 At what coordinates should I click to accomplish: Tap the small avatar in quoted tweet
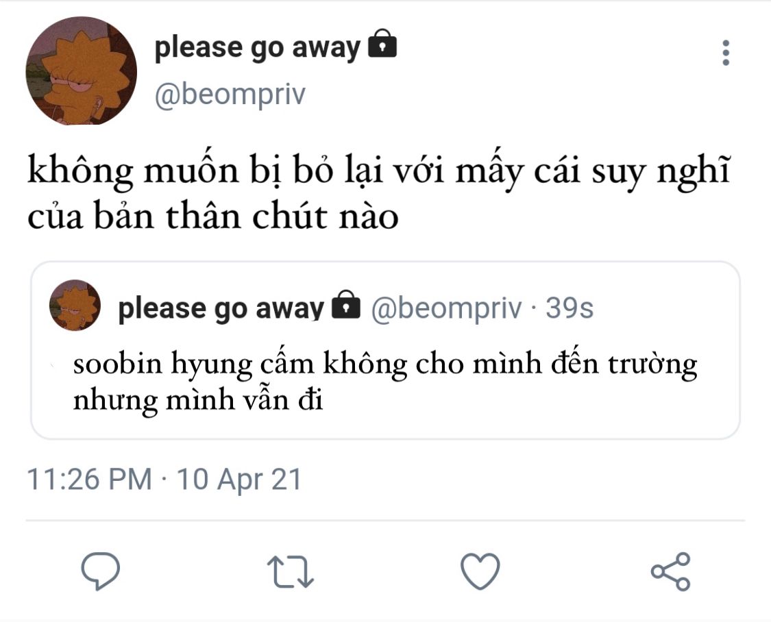(75, 305)
